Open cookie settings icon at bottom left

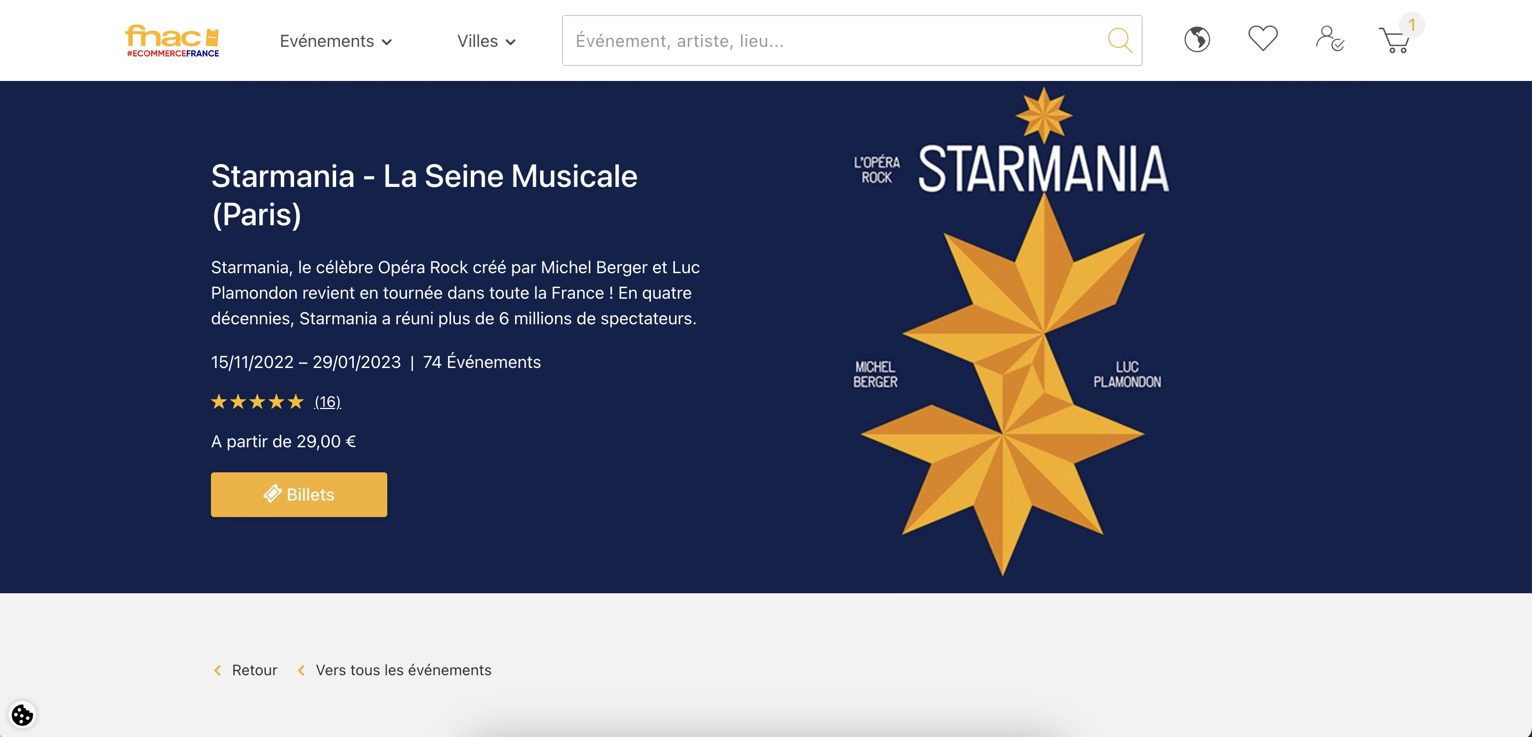pyautogui.click(x=22, y=715)
